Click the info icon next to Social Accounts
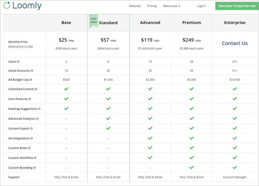This screenshot has height=186, width=259. (32, 71)
